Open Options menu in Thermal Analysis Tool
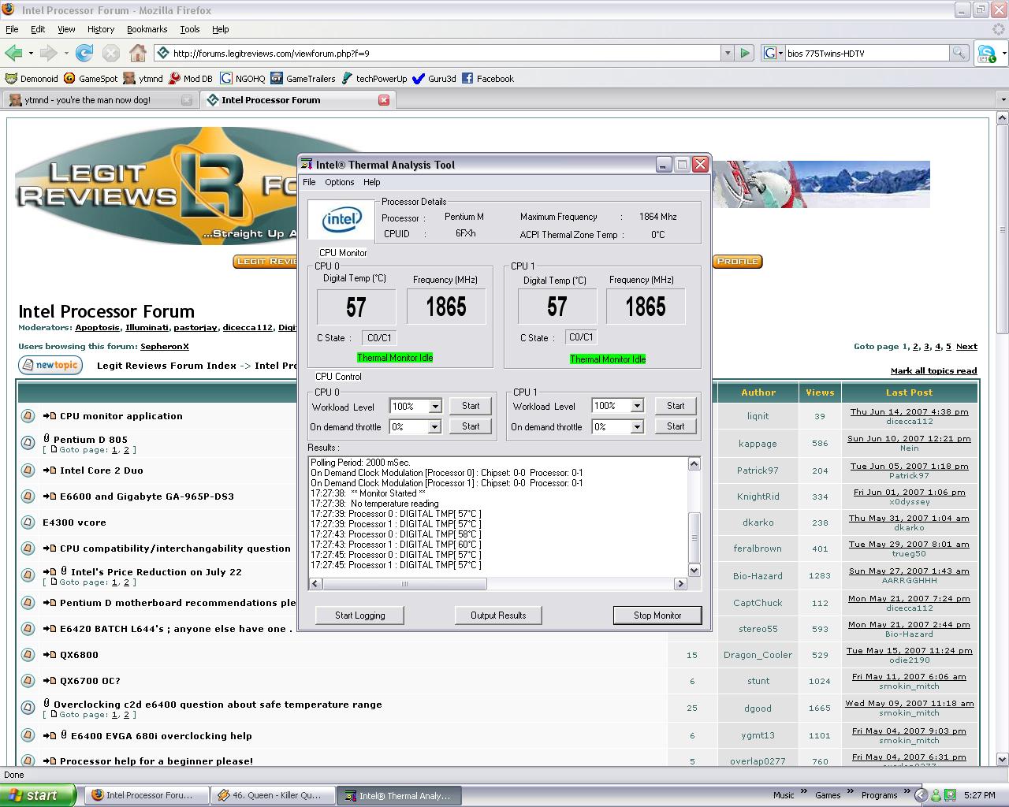Screen dimensions: 1009x807 (x=340, y=182)
